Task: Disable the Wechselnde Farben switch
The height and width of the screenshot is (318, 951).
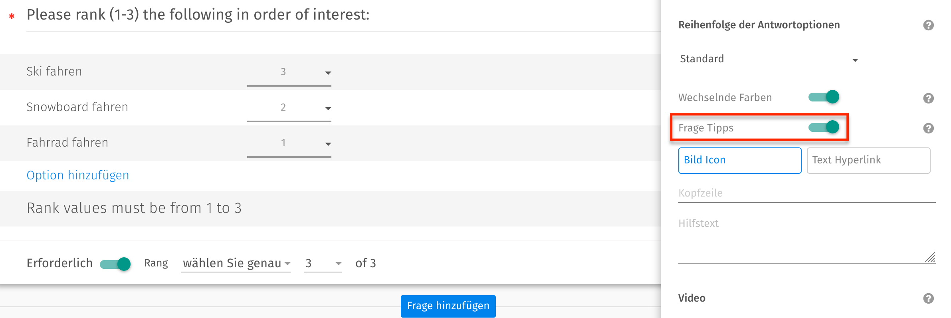Action: (824, 97)
